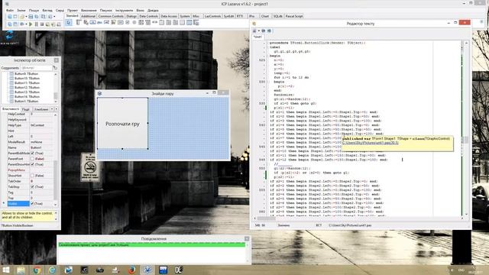Open the Data Controls palette tab
Image resolution: width=489 pixels, height=275 pixels.
click(x=149, y=16)
